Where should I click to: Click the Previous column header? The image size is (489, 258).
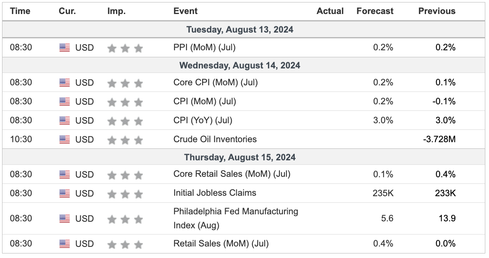pyautogui.click(x=437, y=11)
